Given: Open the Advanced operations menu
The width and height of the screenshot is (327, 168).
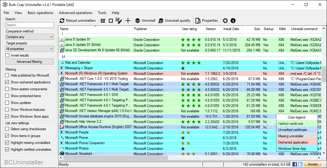Looking at the screenshot, I should tap(76, 13).
